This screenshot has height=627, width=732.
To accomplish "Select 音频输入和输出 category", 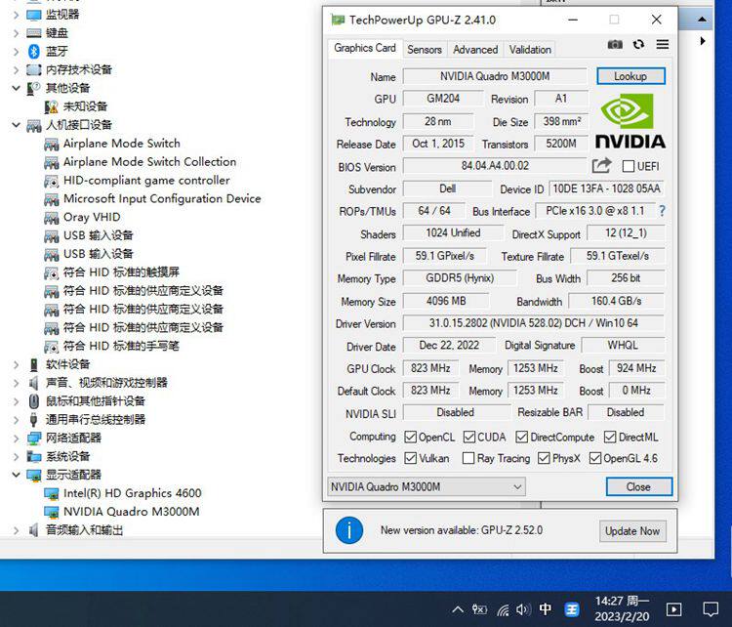I will [x=85, y=530].
